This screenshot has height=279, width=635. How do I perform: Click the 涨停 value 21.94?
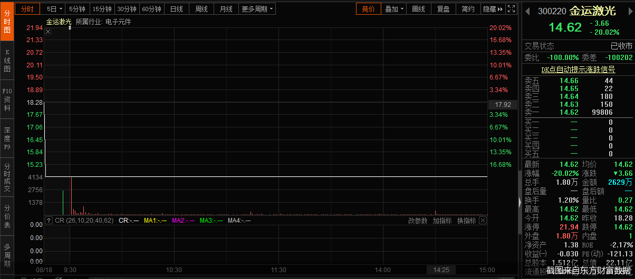(x=569, y=227)
